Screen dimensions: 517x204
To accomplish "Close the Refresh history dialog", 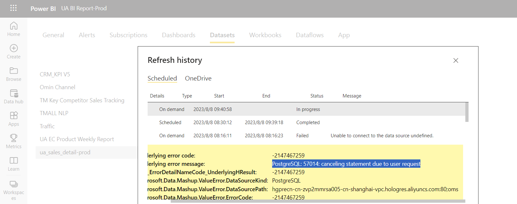I will [x=456, y=60].
